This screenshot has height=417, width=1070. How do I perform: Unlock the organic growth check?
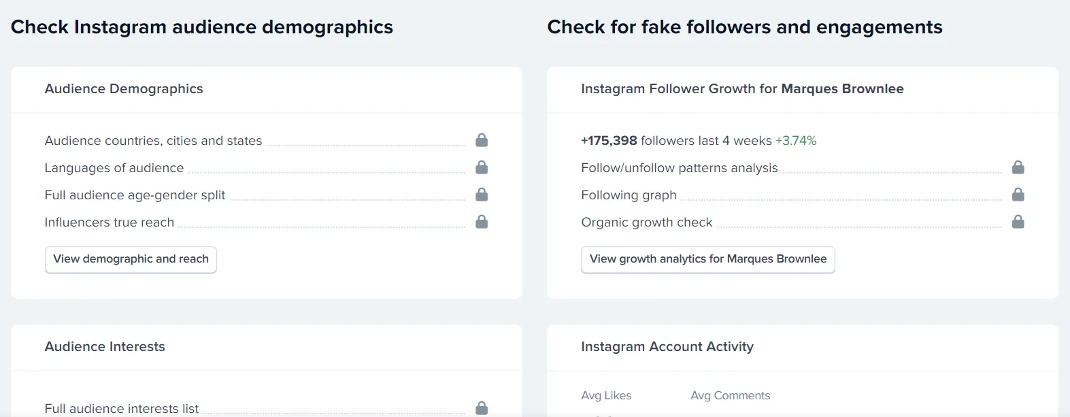tap(1018, 222)
